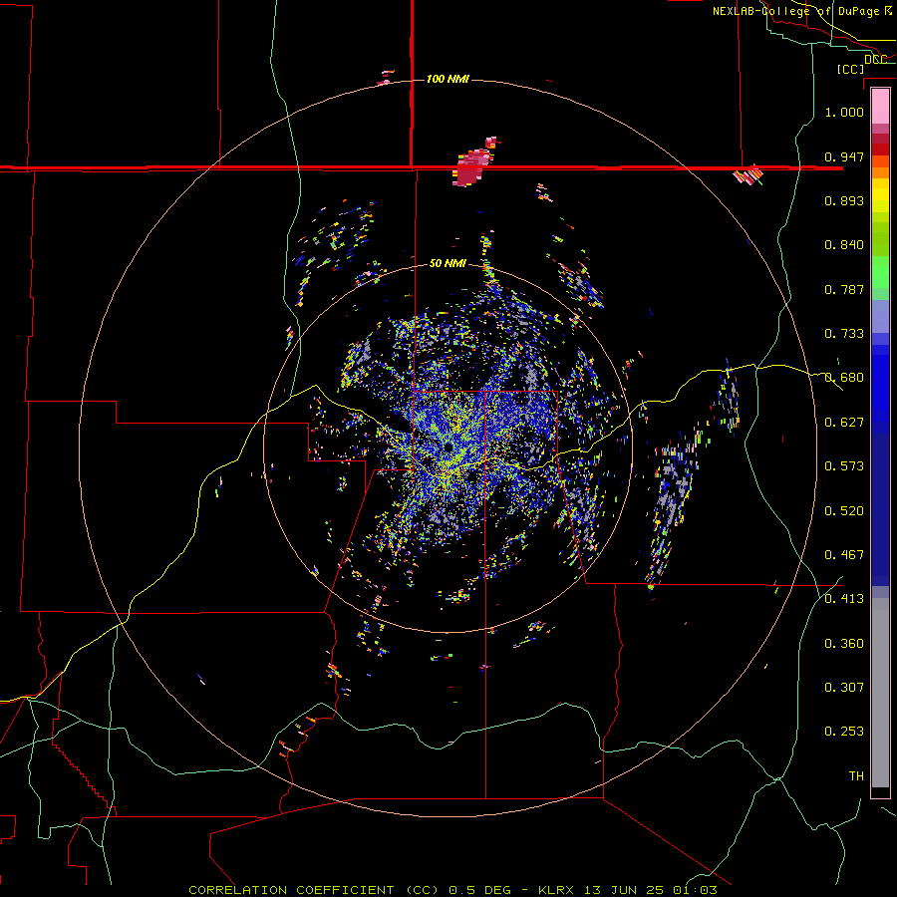Click the radar site center black dot

pos(448,447)
